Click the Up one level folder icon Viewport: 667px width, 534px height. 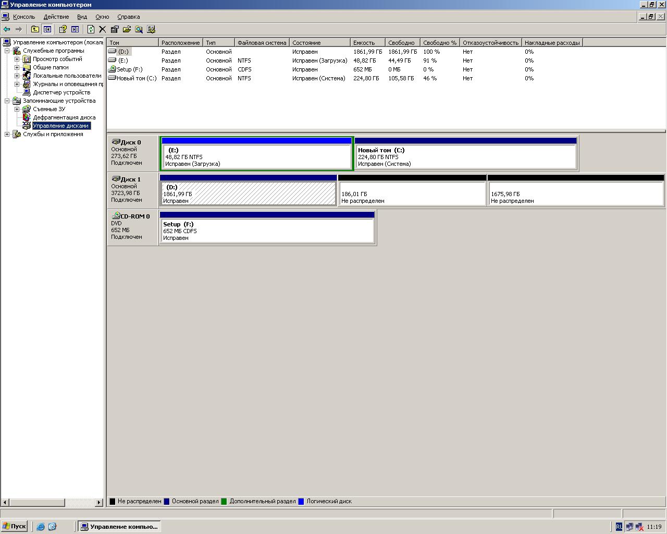[x=35, y=29]
